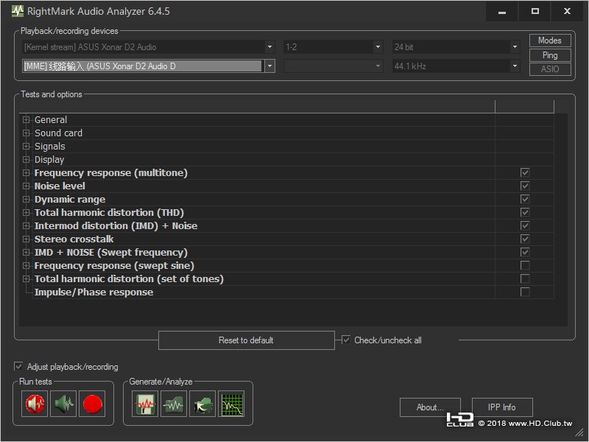Load results using the folder arrow icon
This screenshot has width=589, height=442.
click(x=202, y=404)
